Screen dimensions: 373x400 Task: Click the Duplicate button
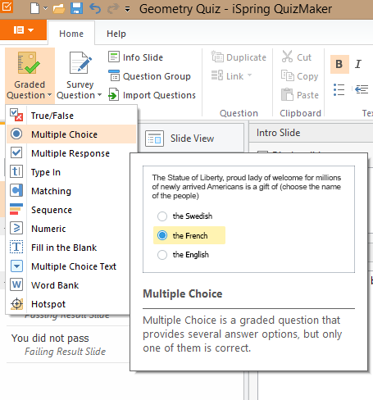tap(239, 57)
